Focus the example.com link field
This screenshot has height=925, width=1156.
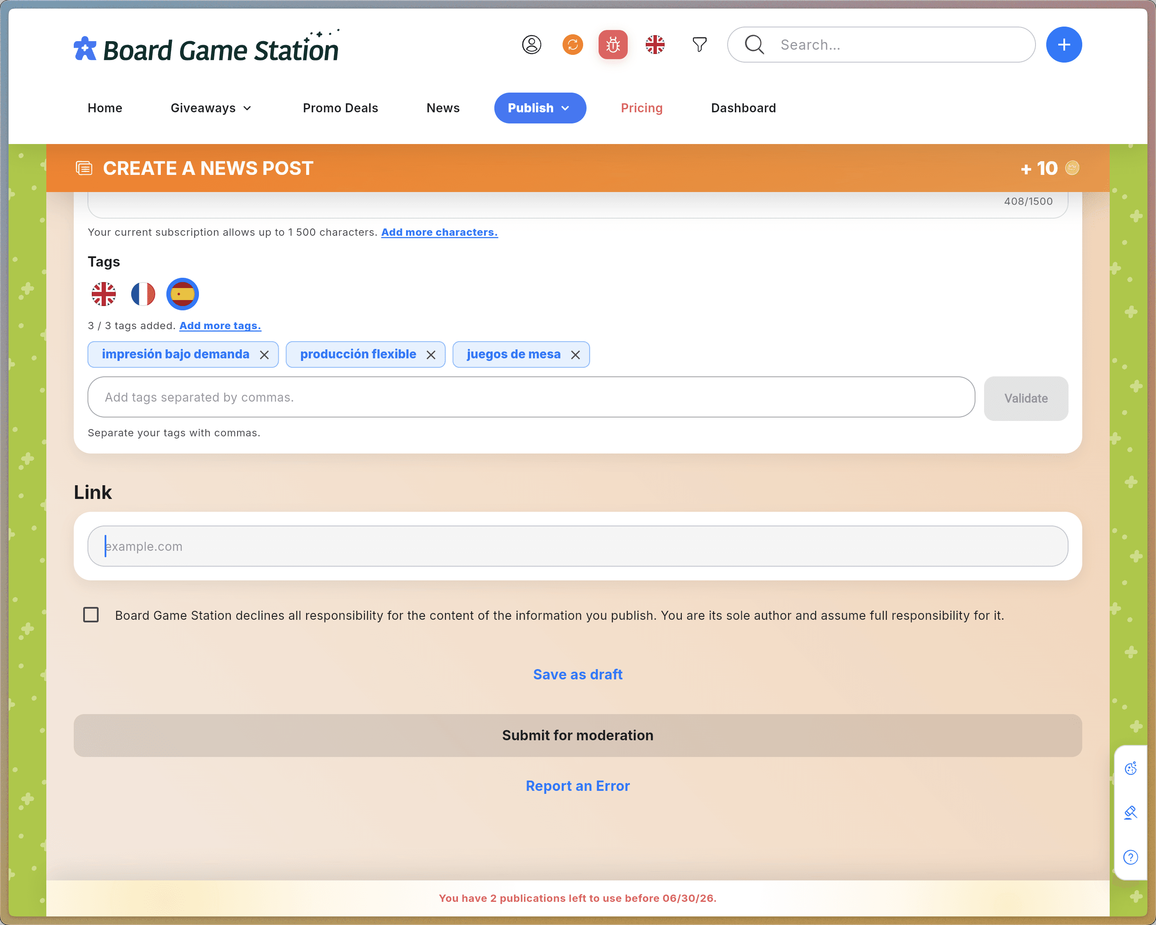click(x=578, y=546)
